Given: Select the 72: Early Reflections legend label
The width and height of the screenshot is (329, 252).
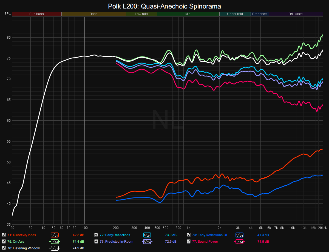Looking at the screenshot, I should 115,235.
